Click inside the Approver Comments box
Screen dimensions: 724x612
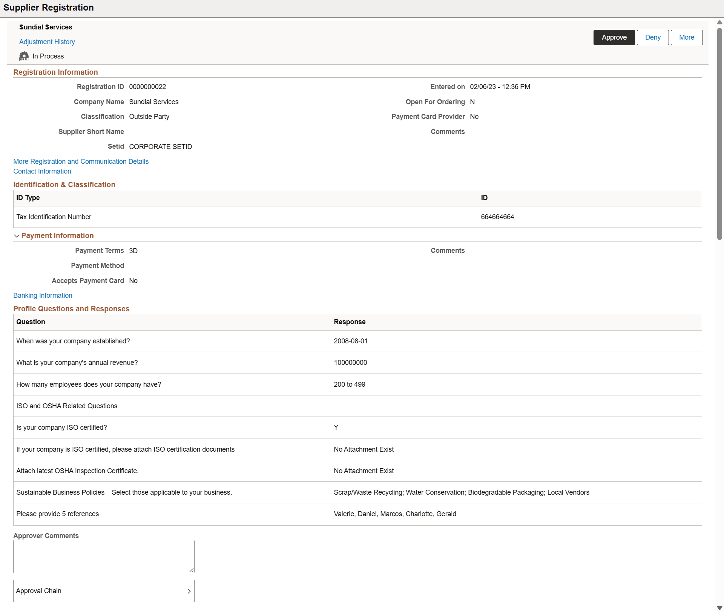[x=104, y=556]
